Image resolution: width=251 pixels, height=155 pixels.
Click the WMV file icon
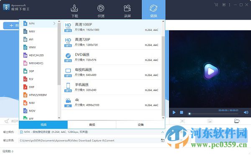(25, 47)
